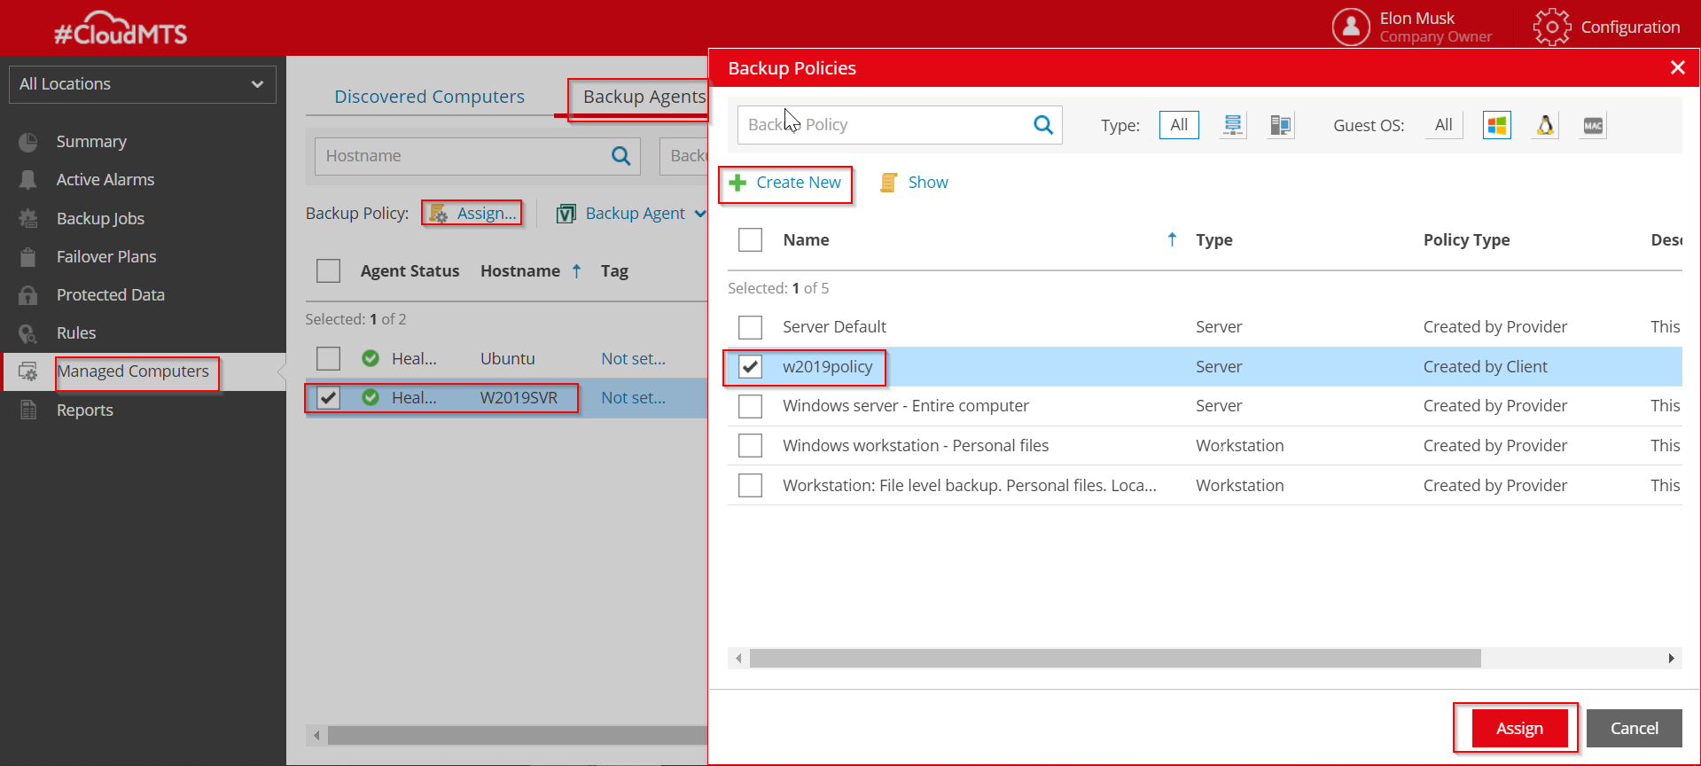This screenshot has height=766, width=1701.
Task: Focus the Backup Policy search field
Action: pyautogui.click(x=882, y=125)
